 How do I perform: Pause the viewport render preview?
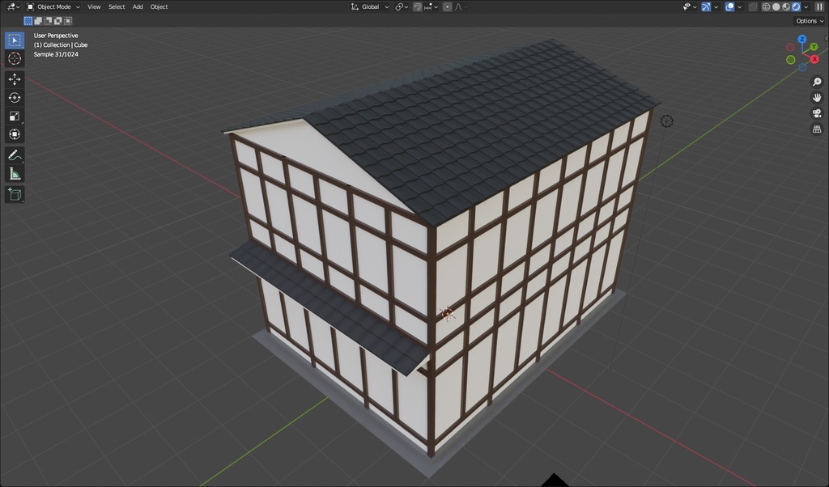click(819, 6)
